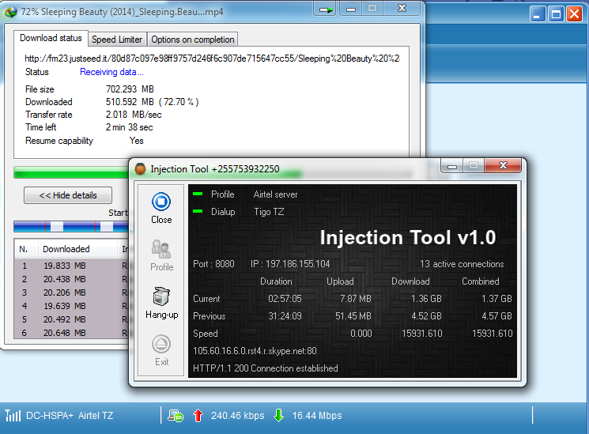Click the green Profile status indicator
This screenshot has width=589, height=434.
(x=198, y=194)
